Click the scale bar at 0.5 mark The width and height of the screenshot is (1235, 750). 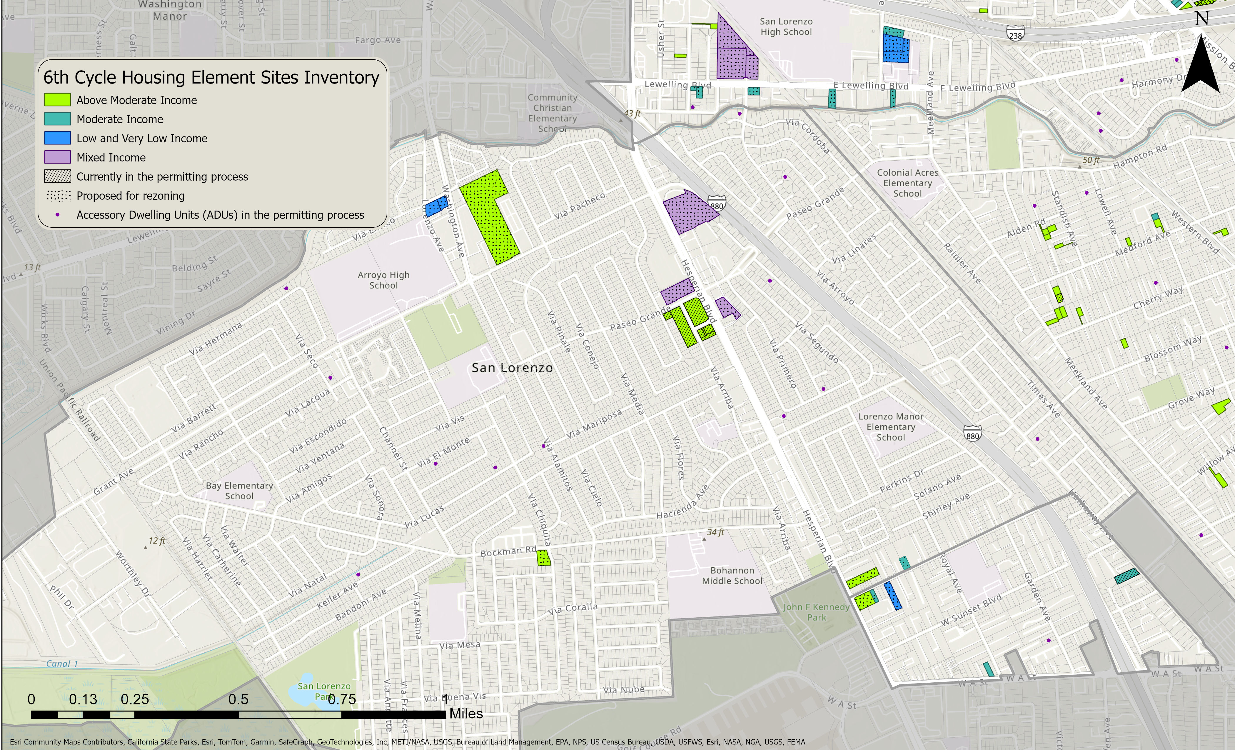(238, 715)
